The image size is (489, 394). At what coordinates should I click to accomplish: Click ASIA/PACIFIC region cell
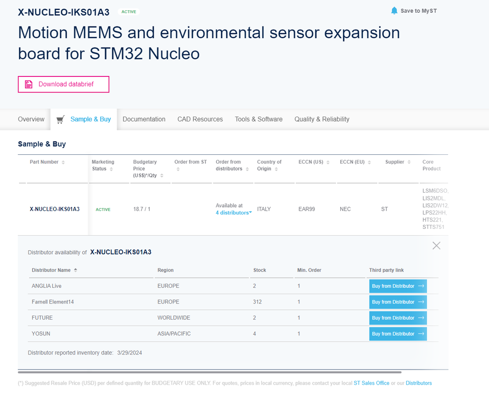(174, 334)
